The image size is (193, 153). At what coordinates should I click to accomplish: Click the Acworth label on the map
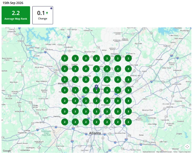36,56
